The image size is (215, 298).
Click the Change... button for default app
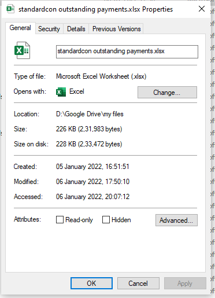pyautogui.click(x=167, y=93)
